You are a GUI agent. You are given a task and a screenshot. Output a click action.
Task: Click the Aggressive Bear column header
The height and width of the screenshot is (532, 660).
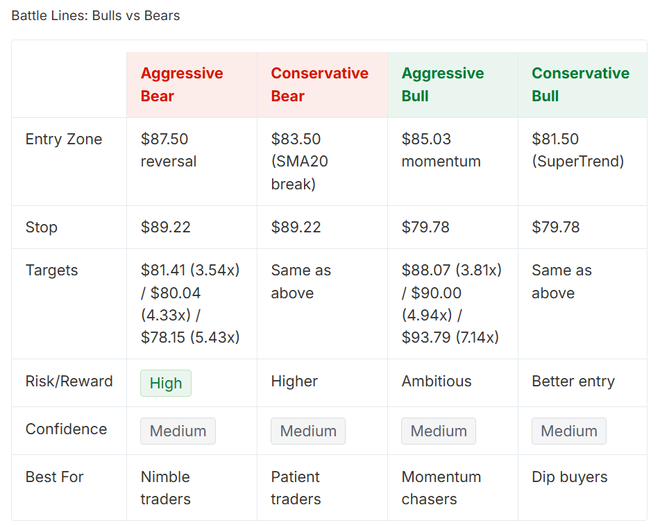pyautogui.click(x=192, y=85)
